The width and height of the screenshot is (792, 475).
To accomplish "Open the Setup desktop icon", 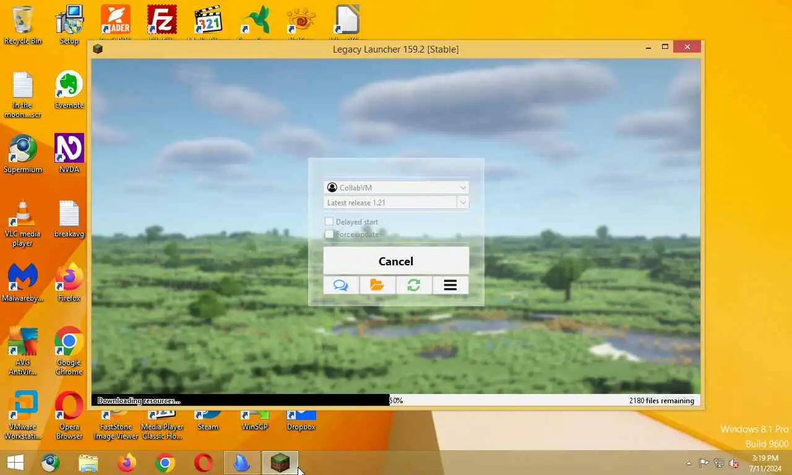I will (x=69, y=25).
